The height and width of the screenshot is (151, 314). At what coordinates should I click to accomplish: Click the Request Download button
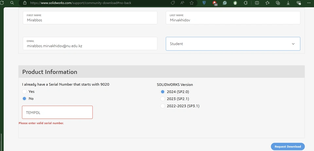tap(288, 146)
